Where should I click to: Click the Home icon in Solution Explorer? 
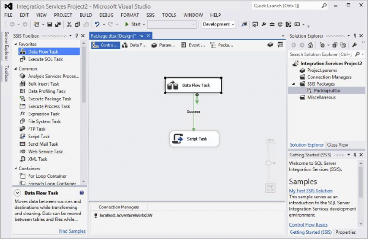(x=310, y=45)
